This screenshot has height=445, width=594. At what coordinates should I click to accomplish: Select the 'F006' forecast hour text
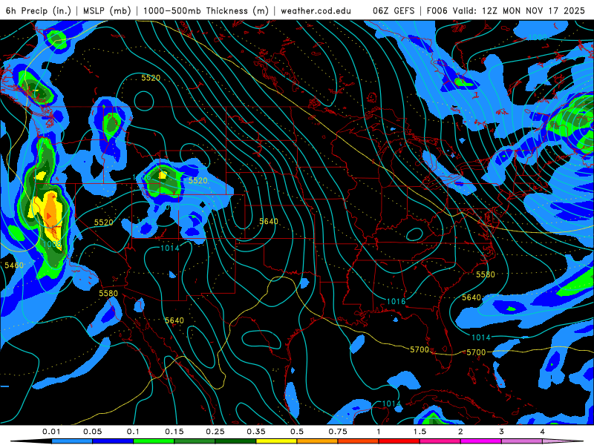coord(437,10)
